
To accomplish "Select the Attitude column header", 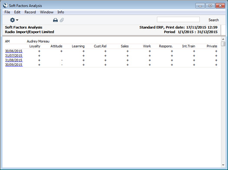I will point(56,46).
